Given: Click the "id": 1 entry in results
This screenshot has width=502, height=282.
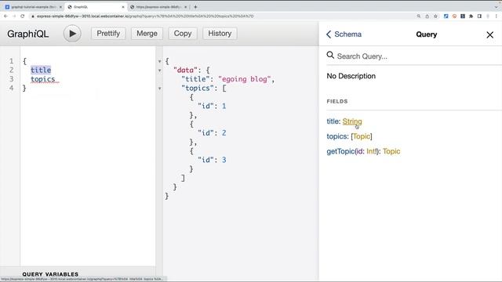Looking at the screenshot, I should 212,107.
